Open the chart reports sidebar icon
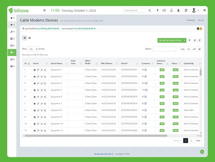This screenshot has height=162, width=215. (x=12, y=59)
